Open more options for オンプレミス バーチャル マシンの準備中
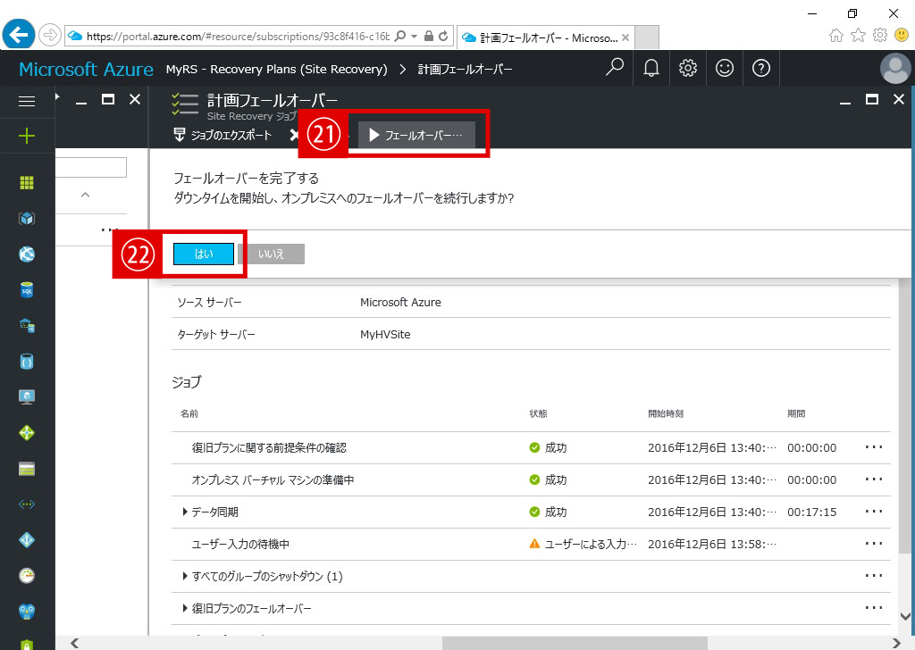 [x=874, y=479]
